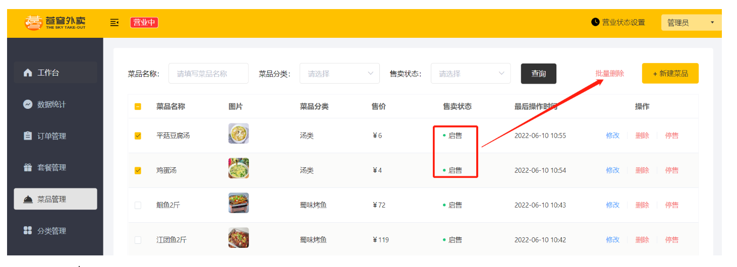This screenshot has height=267, width=737.
Task: Open 套餐管理 in sidebar
Action: click(55, 167)
